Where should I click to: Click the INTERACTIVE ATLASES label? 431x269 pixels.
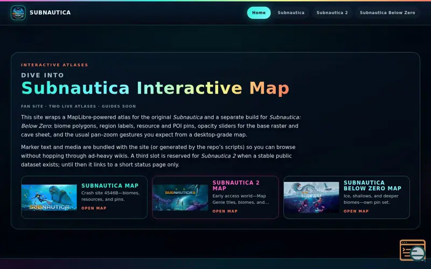pyautogui.click(x=55, y=65)
